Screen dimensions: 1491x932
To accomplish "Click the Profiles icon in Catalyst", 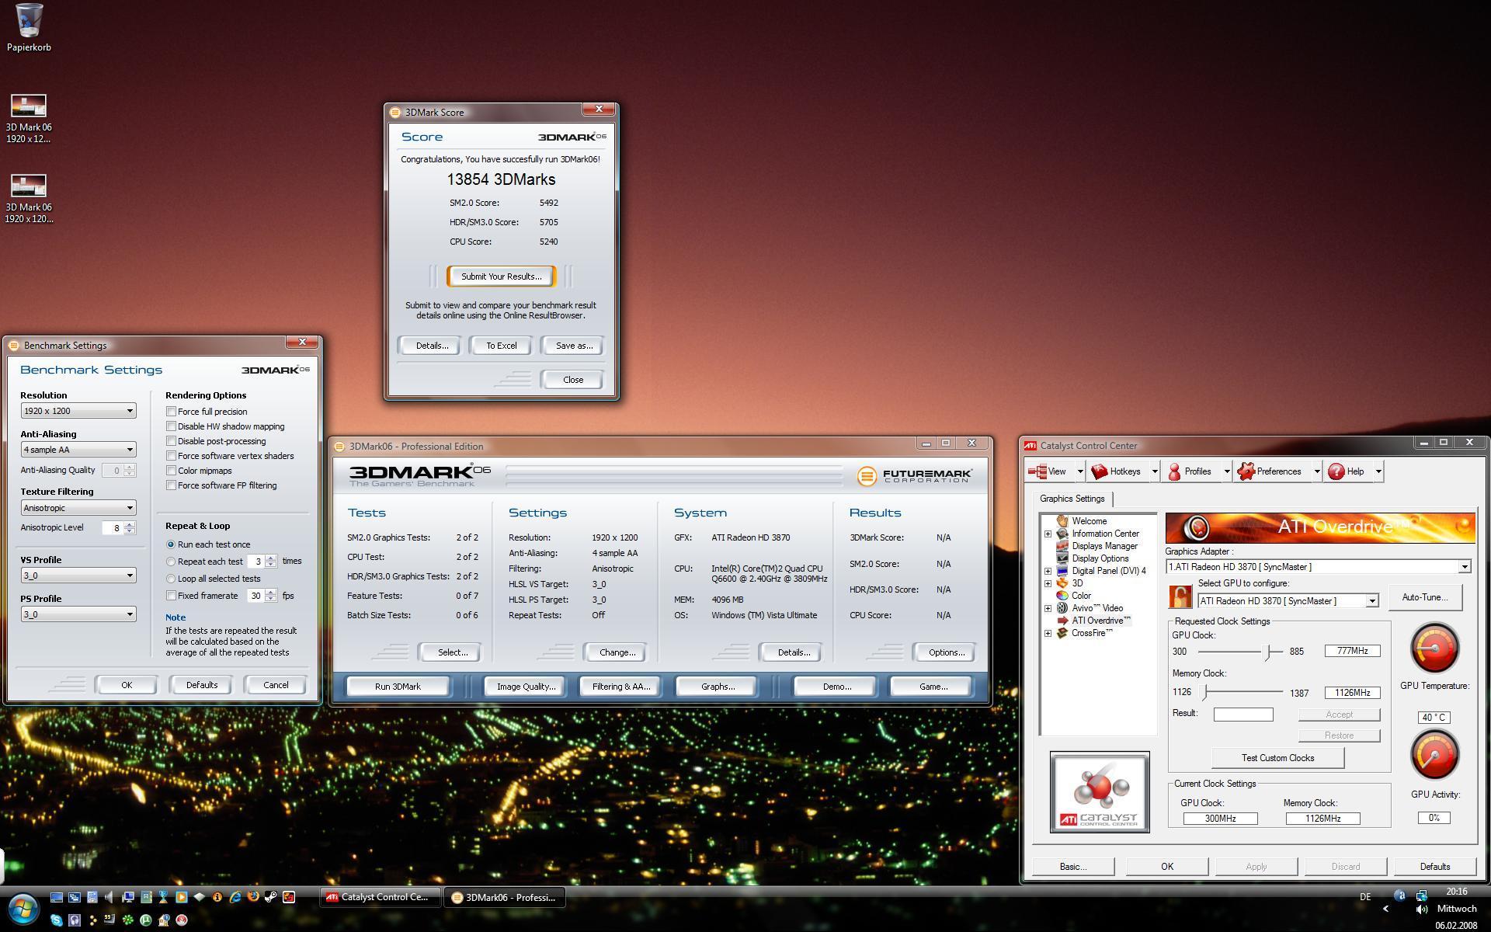I will click(1174, 471).
